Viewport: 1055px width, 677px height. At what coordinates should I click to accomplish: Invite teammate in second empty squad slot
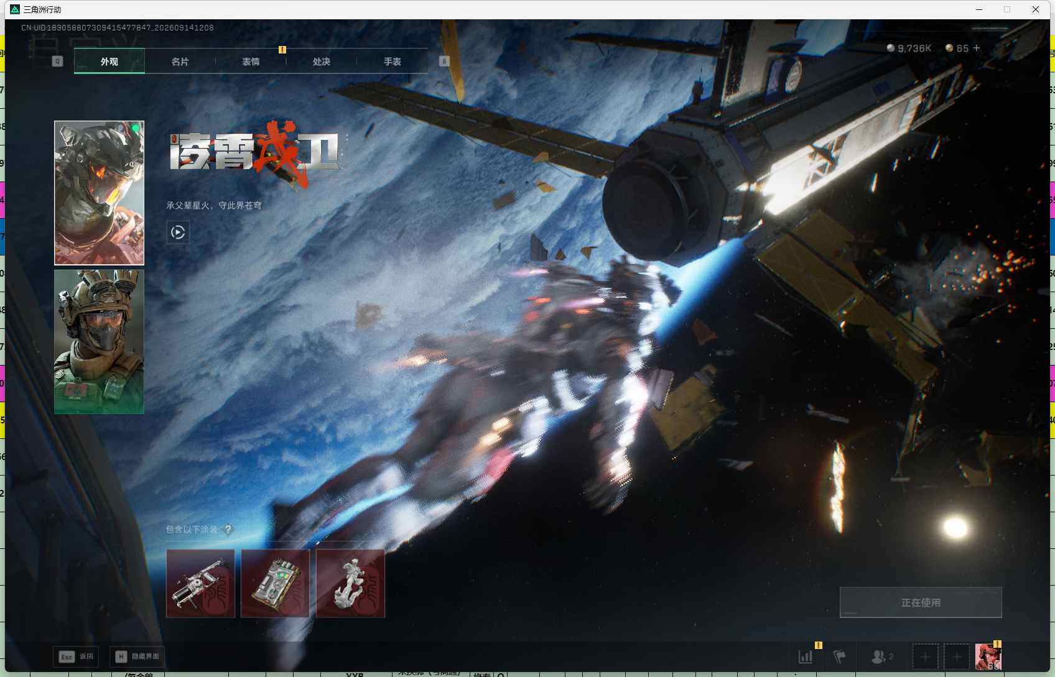[x=957, y=656]
